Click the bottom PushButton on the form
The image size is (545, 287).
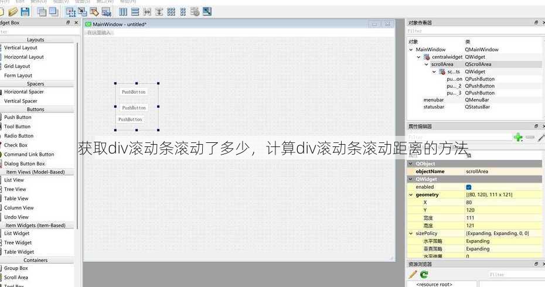pyautogui.click(x=130, y=119)
